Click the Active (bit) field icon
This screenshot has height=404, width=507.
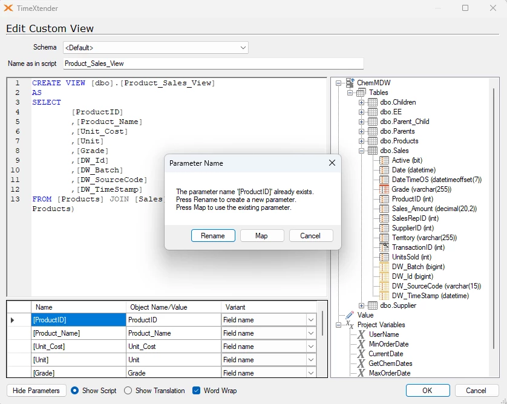[384, 160]
